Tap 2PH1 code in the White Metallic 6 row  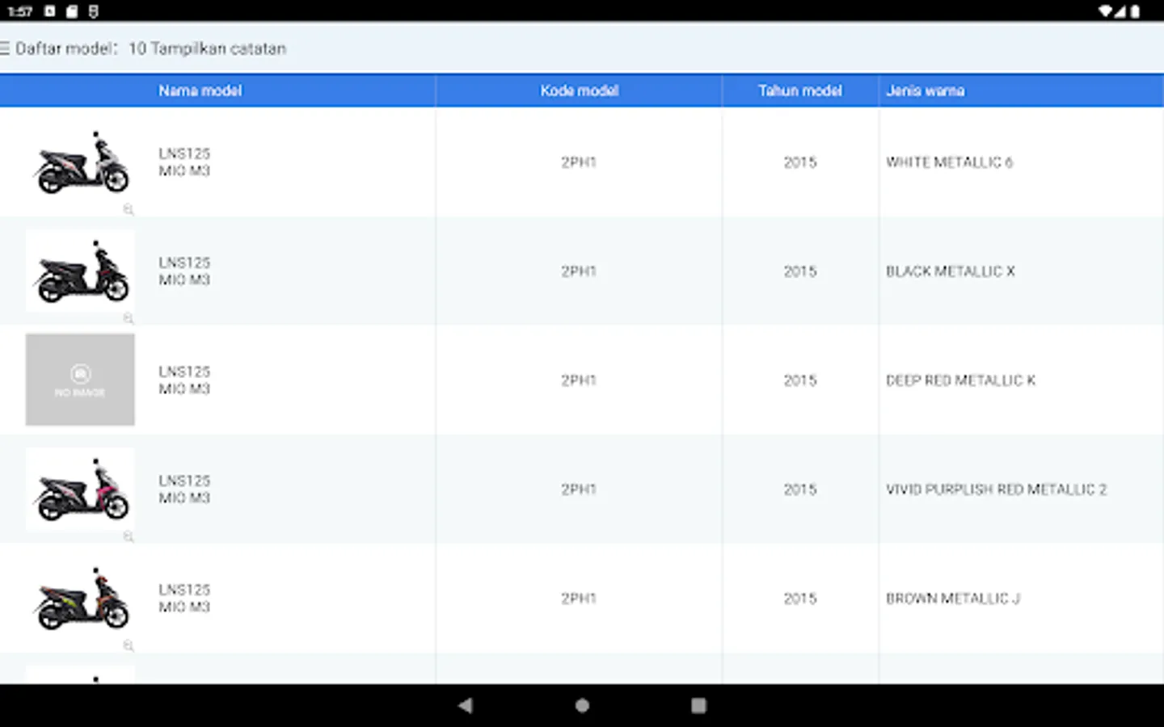(x=579, y=162)
